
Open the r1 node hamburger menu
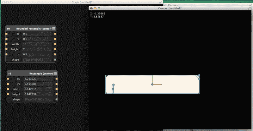point(55,74)
